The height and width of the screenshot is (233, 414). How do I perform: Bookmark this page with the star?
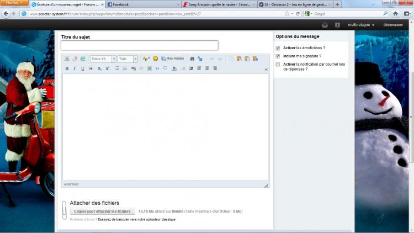coord(287,13)
